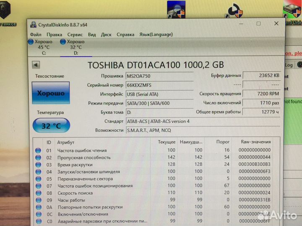This screenshot has height=226, width=302.
Task: Click features field S.M.A.R.T., APM, NCQ
Action: (203, 130)
